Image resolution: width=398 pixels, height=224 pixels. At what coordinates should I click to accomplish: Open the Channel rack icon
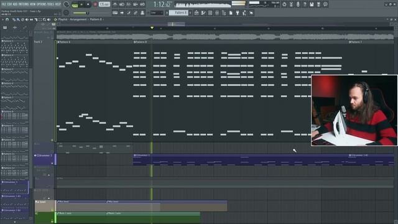pos(210,12)
